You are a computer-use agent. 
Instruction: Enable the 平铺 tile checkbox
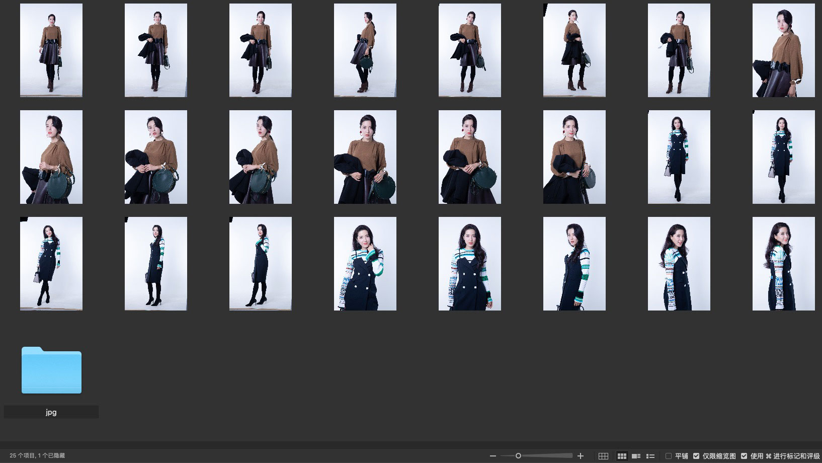tap(669, 456)
